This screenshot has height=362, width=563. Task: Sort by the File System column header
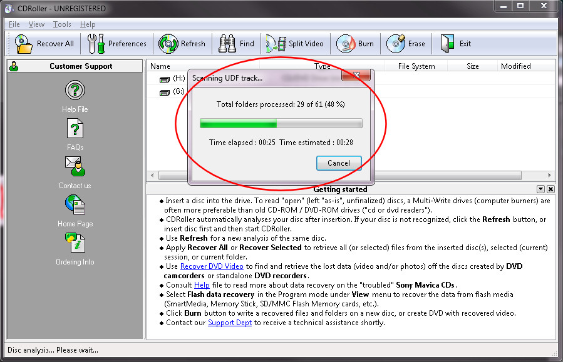[416, 66]
